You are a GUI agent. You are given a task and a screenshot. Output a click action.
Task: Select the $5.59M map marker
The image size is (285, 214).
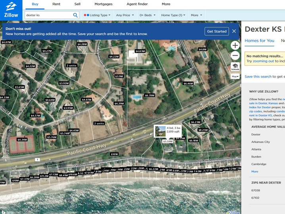click(x=168, y=141)
